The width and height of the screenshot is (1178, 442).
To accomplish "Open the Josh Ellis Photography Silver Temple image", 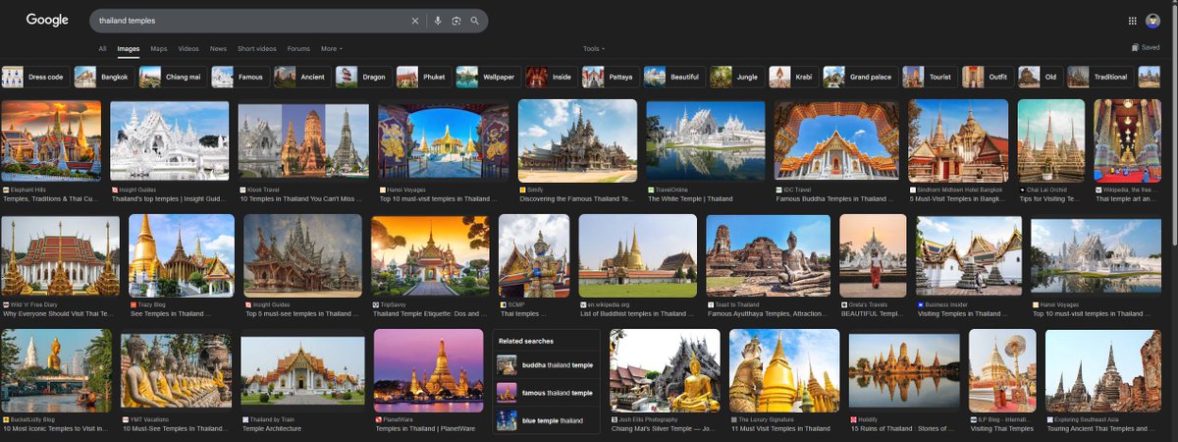I will [666, 371].
